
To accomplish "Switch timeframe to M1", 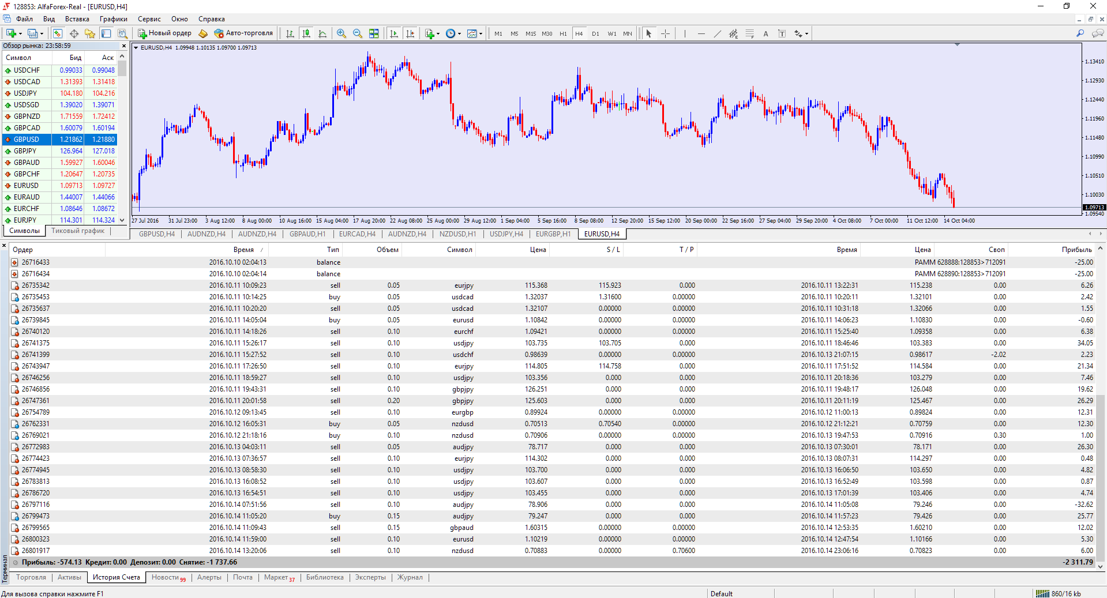I will (498, 33).
